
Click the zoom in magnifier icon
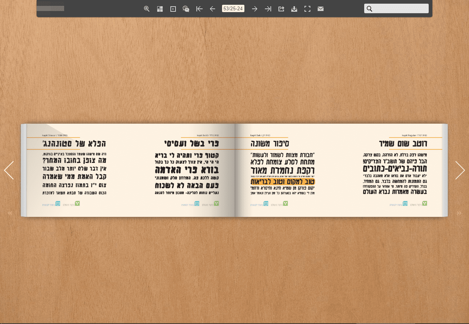tap(147, 9)
